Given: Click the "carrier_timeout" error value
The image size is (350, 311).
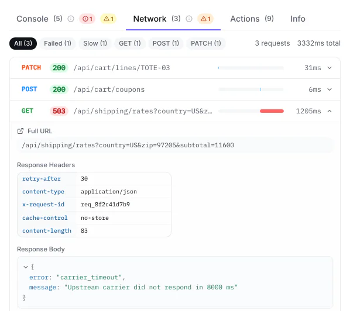Looking at the screenshot, I should pyautogui.click(x=89, y=277).
